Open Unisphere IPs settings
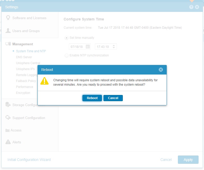The height and width of the screenshot is (170, 204). click(x=25, y=69)
